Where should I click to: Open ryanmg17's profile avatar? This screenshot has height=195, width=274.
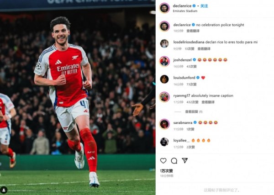(164, 97)
